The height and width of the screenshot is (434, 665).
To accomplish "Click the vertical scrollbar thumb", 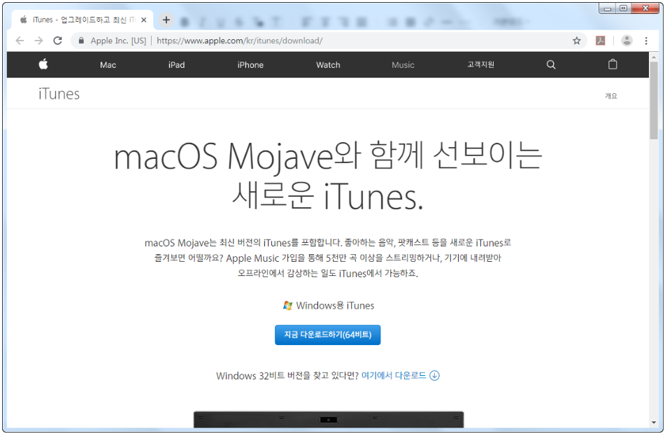I will pos(654,100).
